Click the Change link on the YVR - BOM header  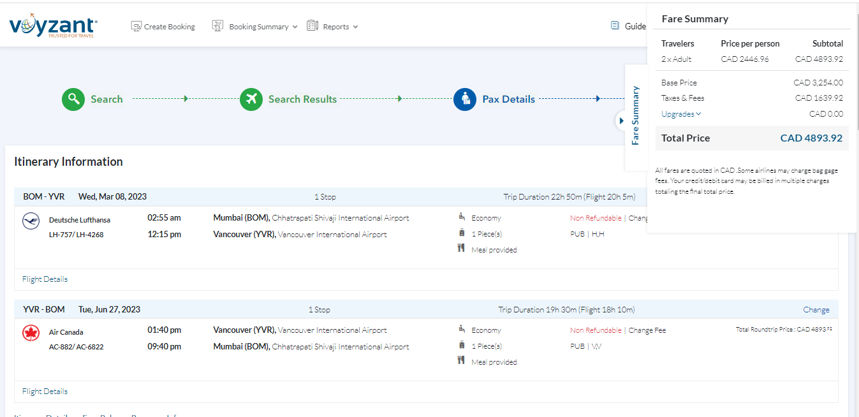point(816,310)
